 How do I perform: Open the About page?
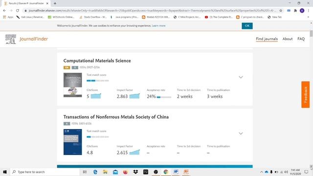(288, 39)
